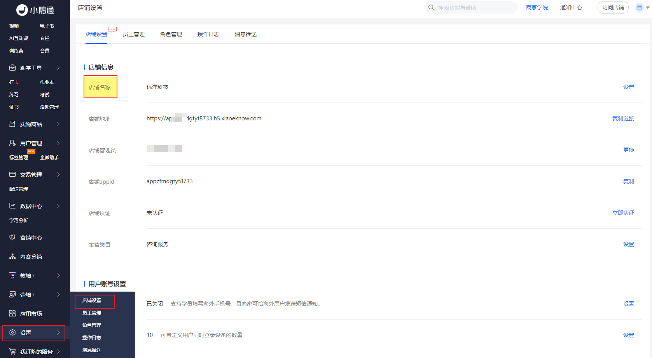Click the 实物商品 bag icon
This screenshot has height=358, width=652.
[12, 124]
